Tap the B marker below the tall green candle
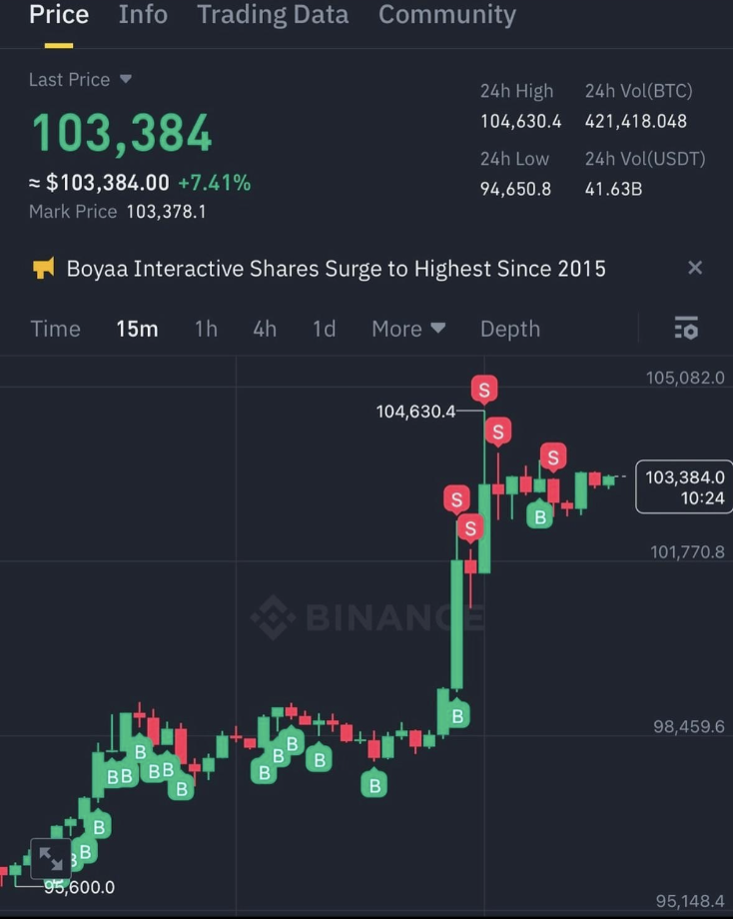 [x=457, y=715]
